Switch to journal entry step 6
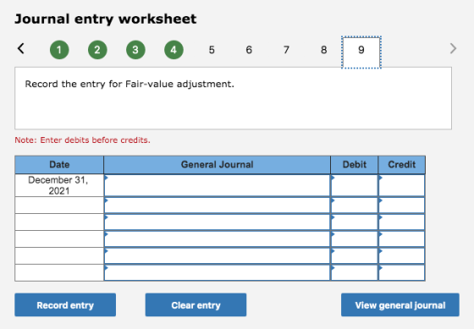This screenshot has width=474, height=329. coord(249,50)
